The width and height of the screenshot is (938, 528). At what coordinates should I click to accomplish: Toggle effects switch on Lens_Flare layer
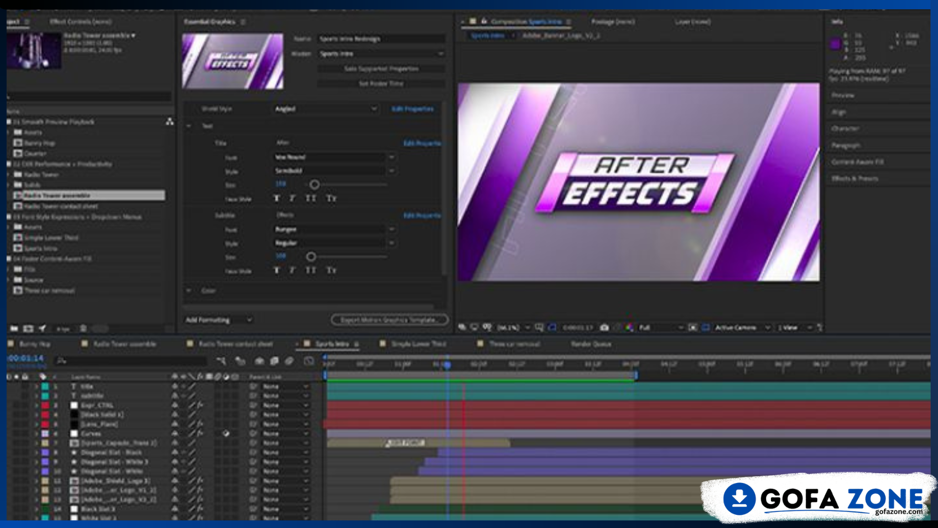(200, 424)
